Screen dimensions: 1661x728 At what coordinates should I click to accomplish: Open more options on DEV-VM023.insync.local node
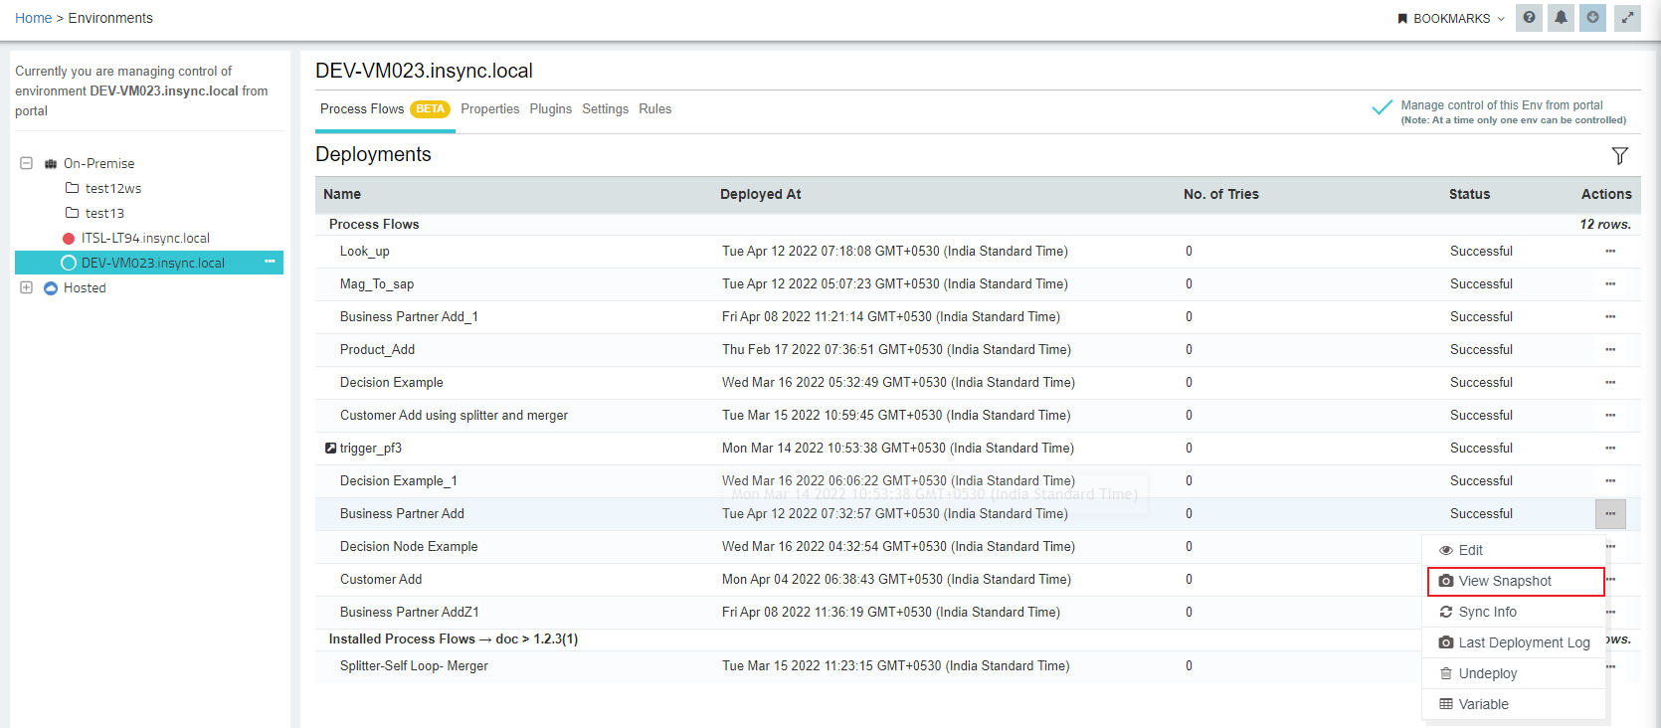(270, 263)
